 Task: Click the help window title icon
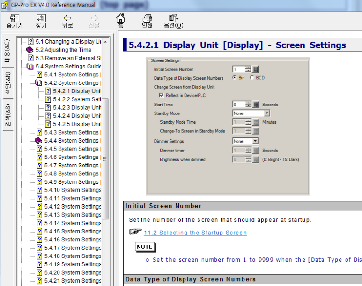pos(5,5)
